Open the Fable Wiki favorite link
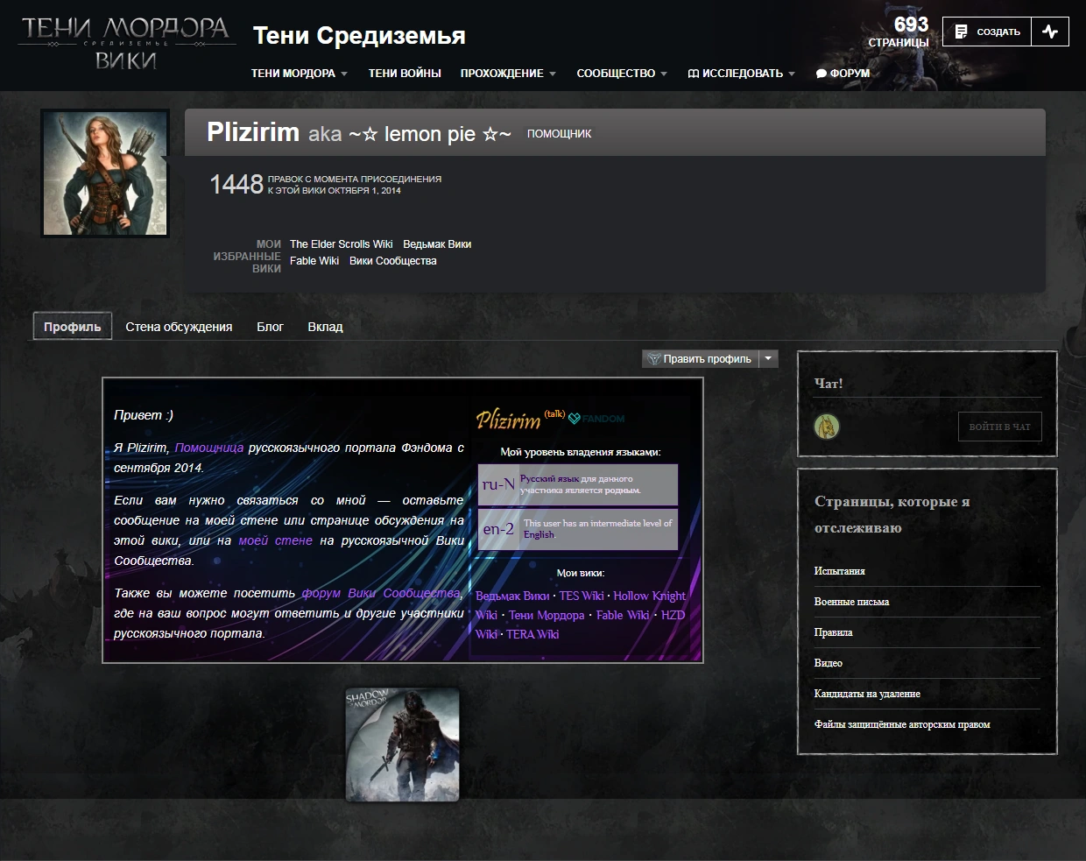This screenshot has width=1086, height=861. [314, 261]
